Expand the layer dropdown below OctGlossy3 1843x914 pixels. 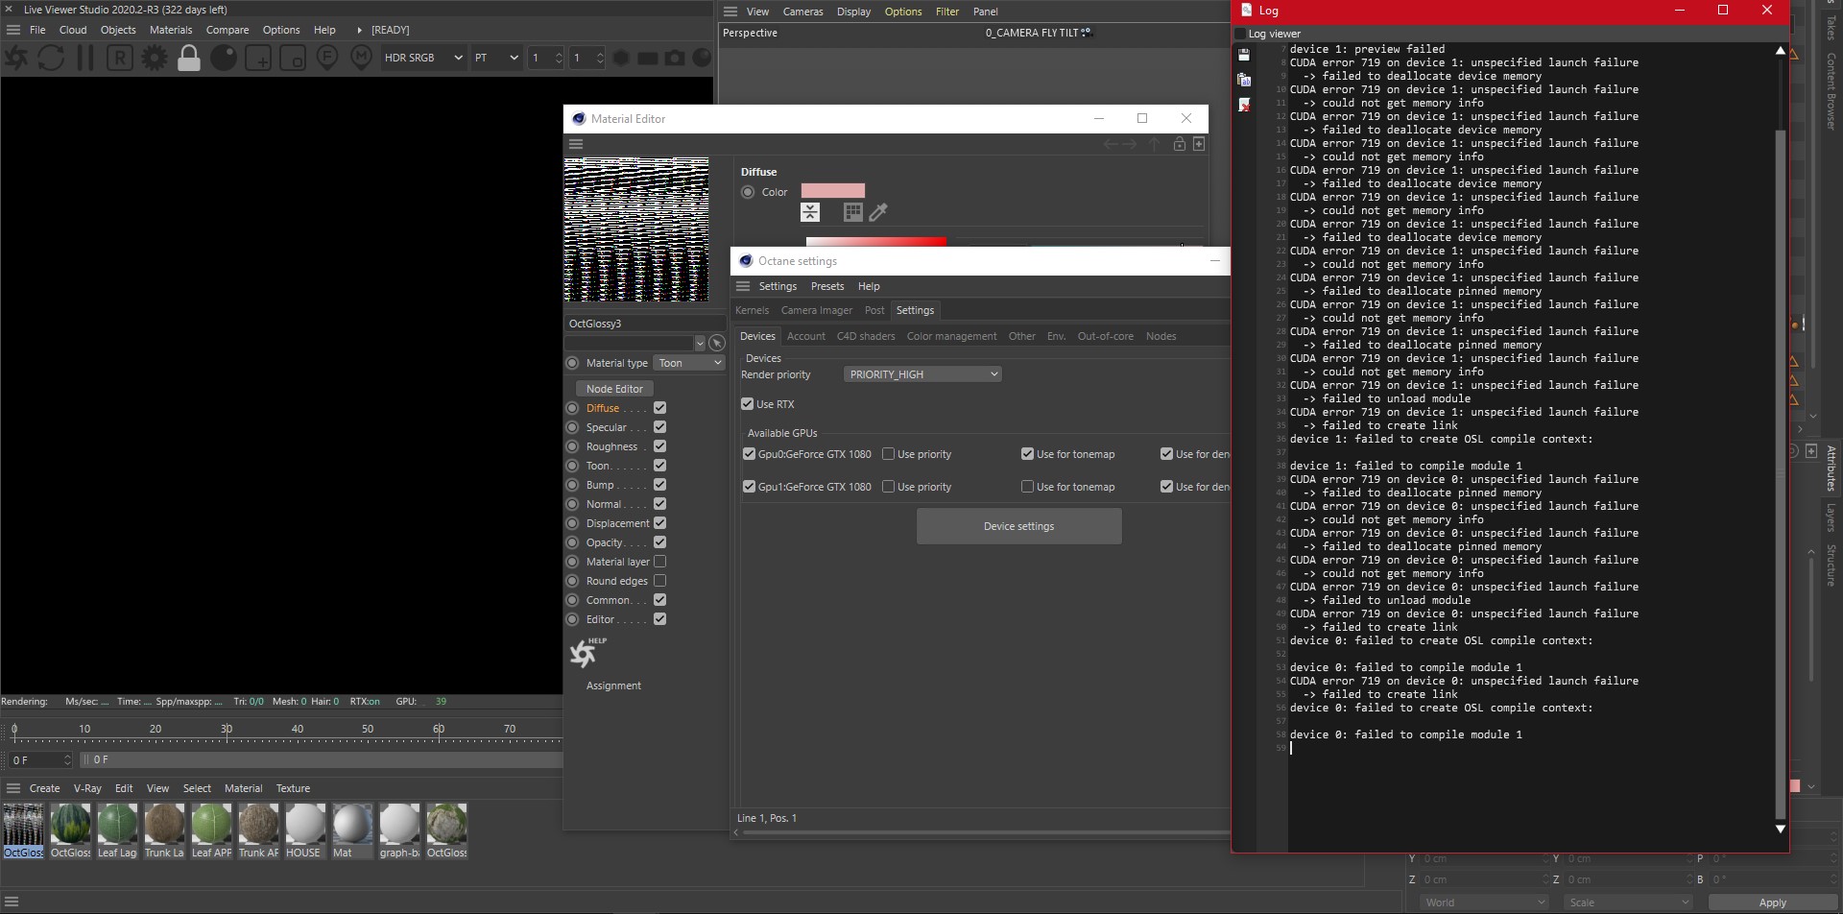pyautogui.click(x=700, y=343)
